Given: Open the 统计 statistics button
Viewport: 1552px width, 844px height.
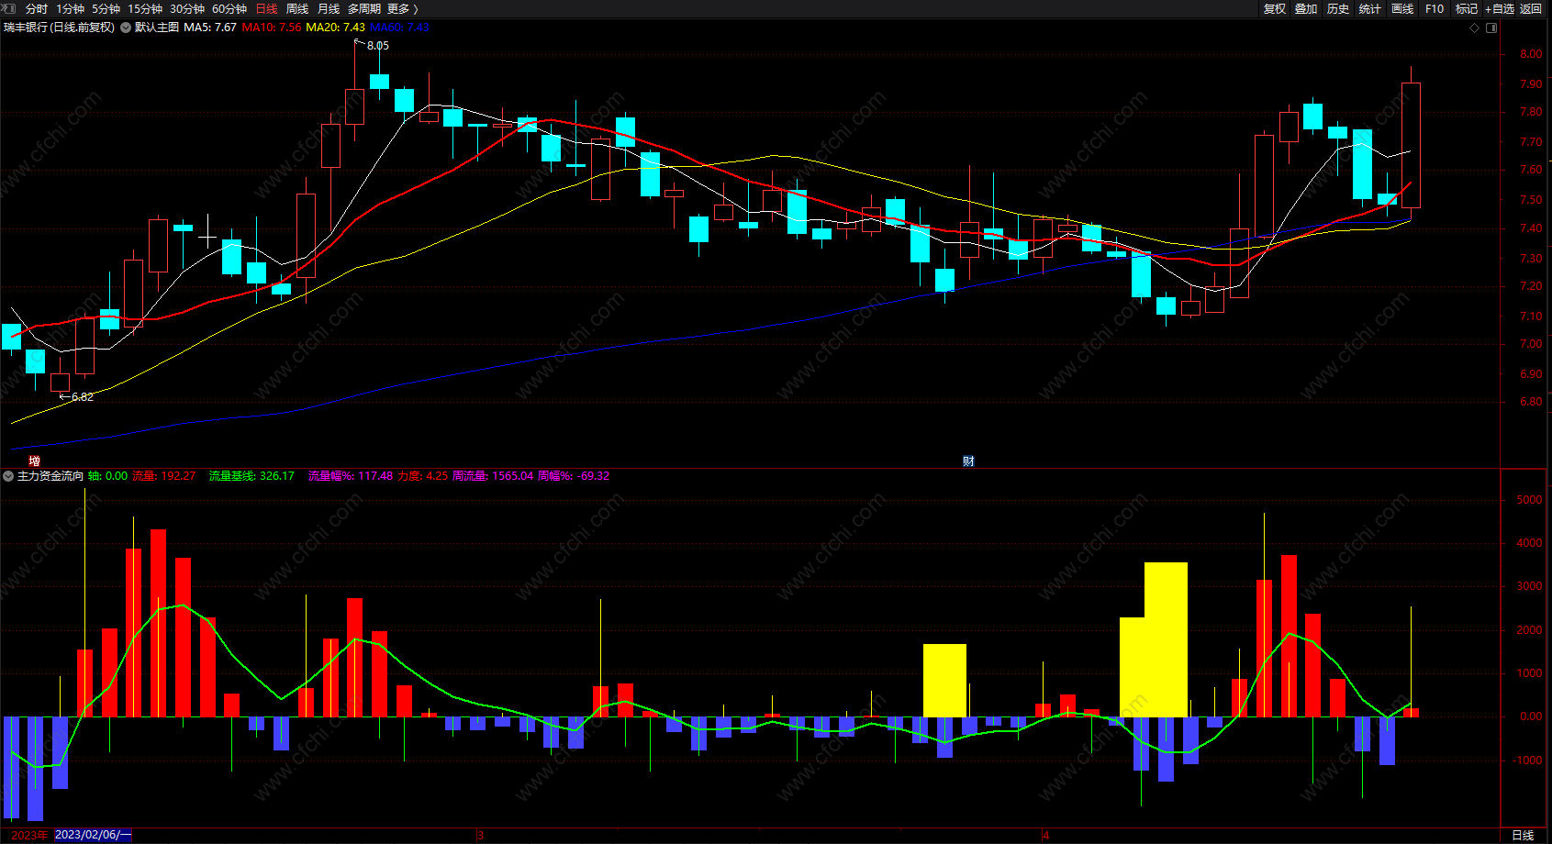Looking at the screenshot, I should pos(1370,9).
